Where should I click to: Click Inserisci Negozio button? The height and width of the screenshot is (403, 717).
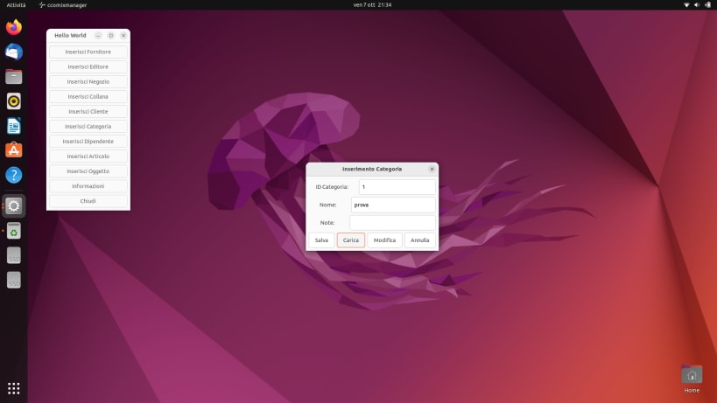pyautogui.click(x=88, y=81)
